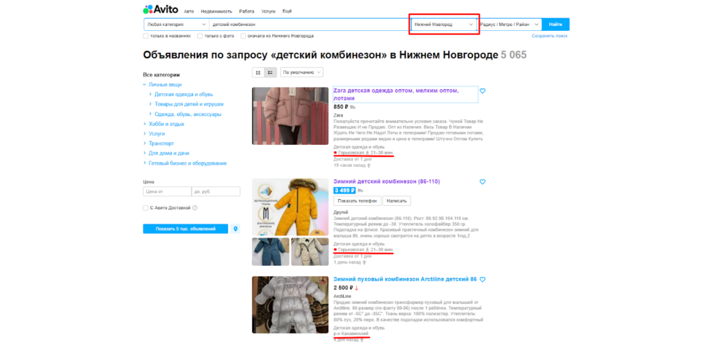Select 'Детская одежда и обувь' subcategory in sidebar

184,95
